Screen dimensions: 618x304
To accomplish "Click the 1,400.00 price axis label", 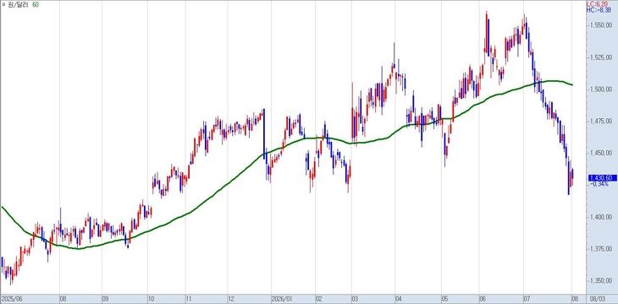I will pyautogui.click(x=601, y=217).
